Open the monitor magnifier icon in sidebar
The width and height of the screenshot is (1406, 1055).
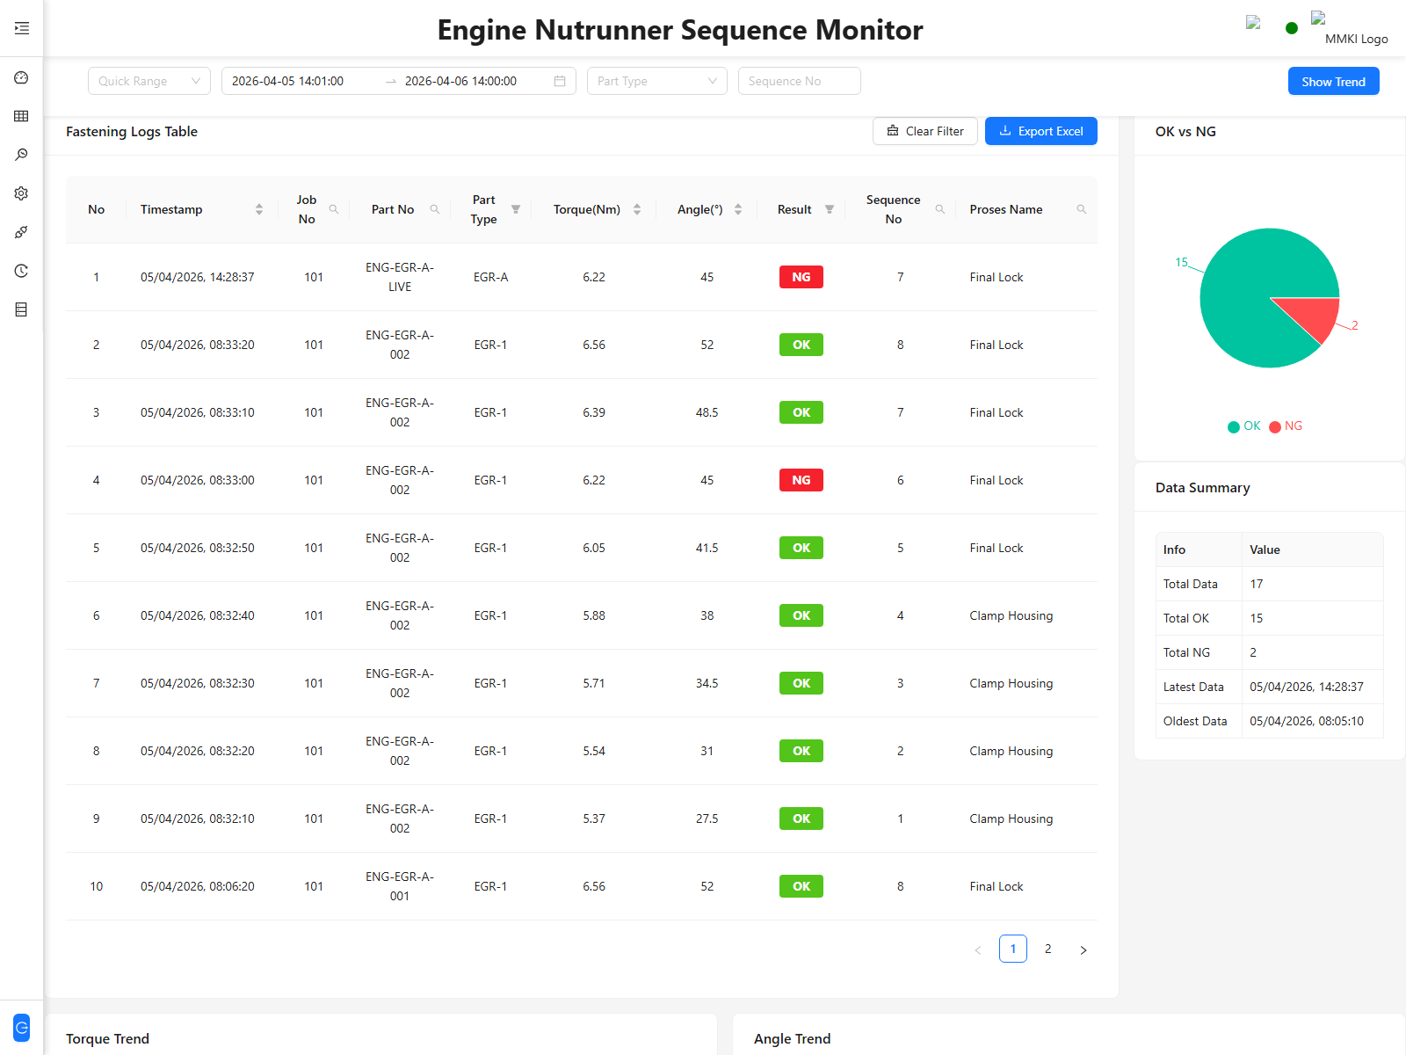click(x=22, y=155)
